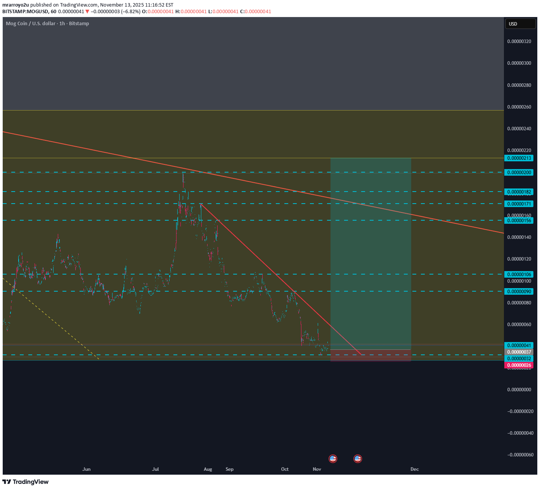Select the green long-position profit zone
Viewport: 540px width, 489px height.
(371, 254)
